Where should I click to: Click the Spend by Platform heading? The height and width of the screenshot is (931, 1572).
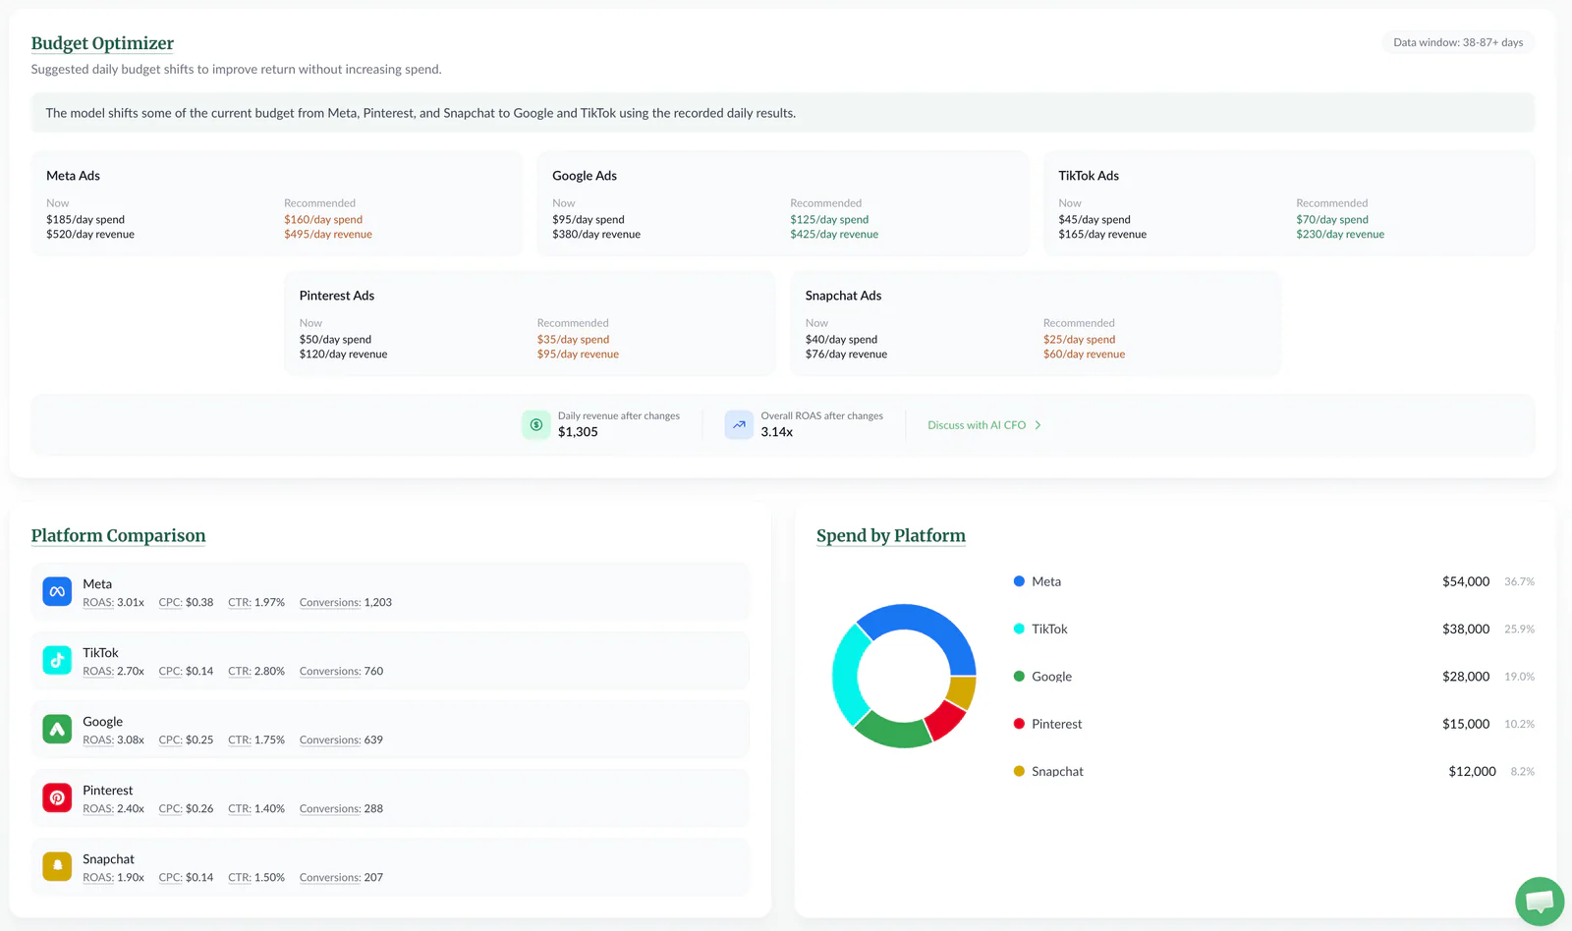coord(891,535)
